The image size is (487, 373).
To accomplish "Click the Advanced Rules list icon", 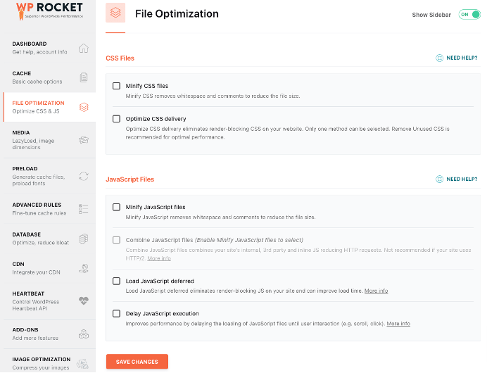I will [84, 208].
